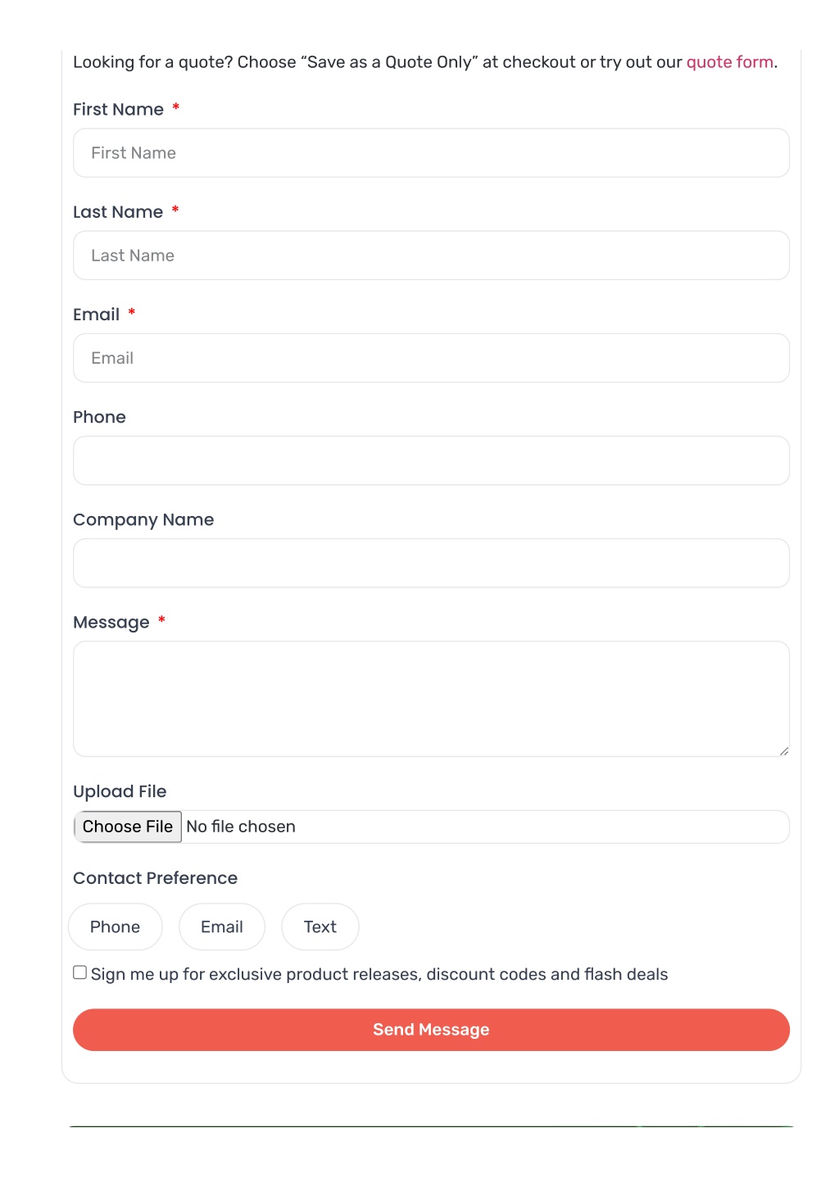Click the Company Name label text
Image resolution: width=839 pixels, height=1187 pixels.
[x=144, y=520]
